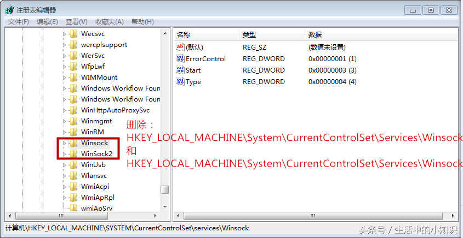Screen dimensions: 463x238
Task: Click the REG_SZ type cell
Action: [255, 47]
